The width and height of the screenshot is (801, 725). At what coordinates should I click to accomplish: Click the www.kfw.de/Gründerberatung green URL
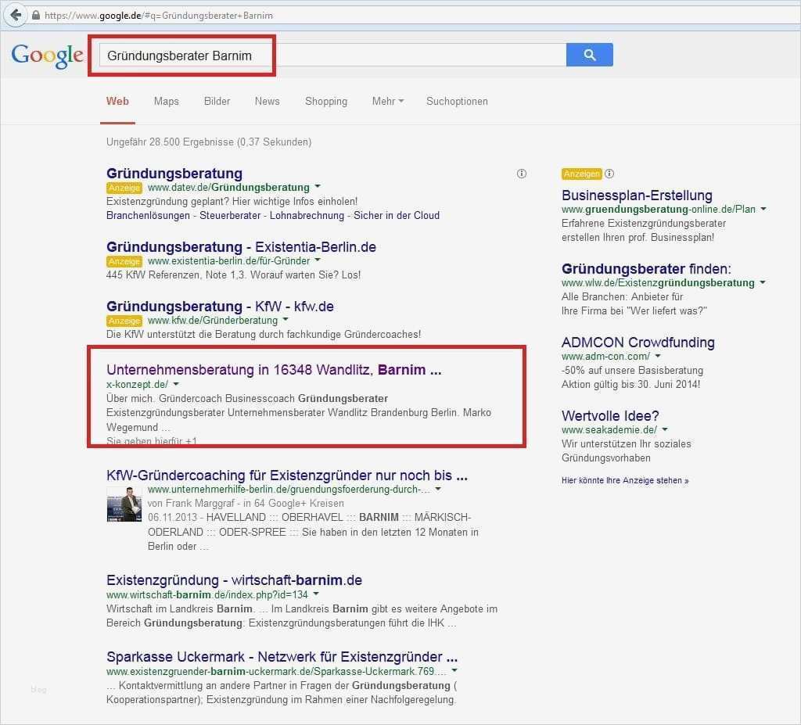tap(213, 321)
